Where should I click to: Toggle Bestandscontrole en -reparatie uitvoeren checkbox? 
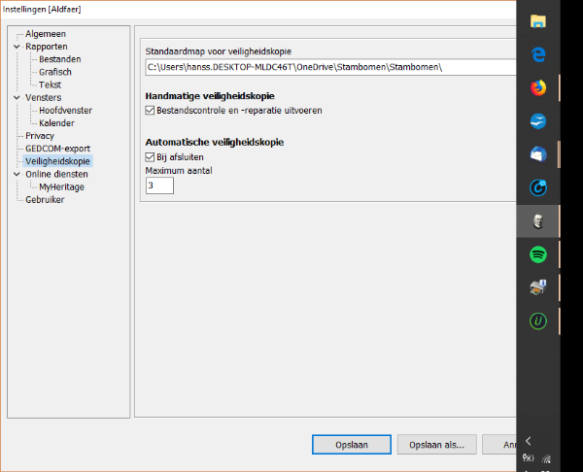(x=150, y=111)
